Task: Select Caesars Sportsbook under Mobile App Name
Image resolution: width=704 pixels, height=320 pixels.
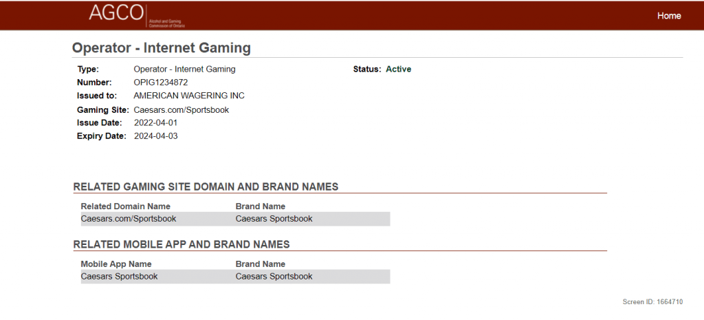Action: tap(119, 277)
